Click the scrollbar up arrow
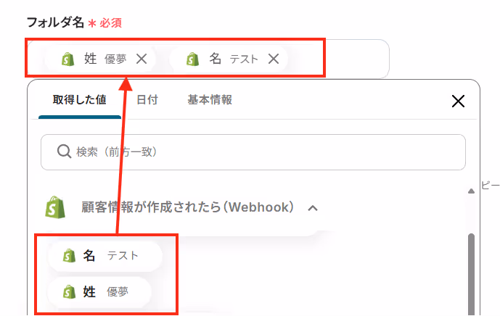 tap(471, 191)
